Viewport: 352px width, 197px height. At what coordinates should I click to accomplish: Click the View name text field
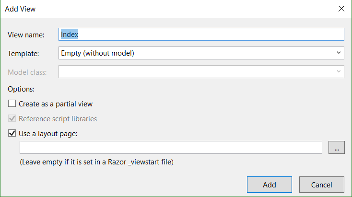[x=201, y=35]
